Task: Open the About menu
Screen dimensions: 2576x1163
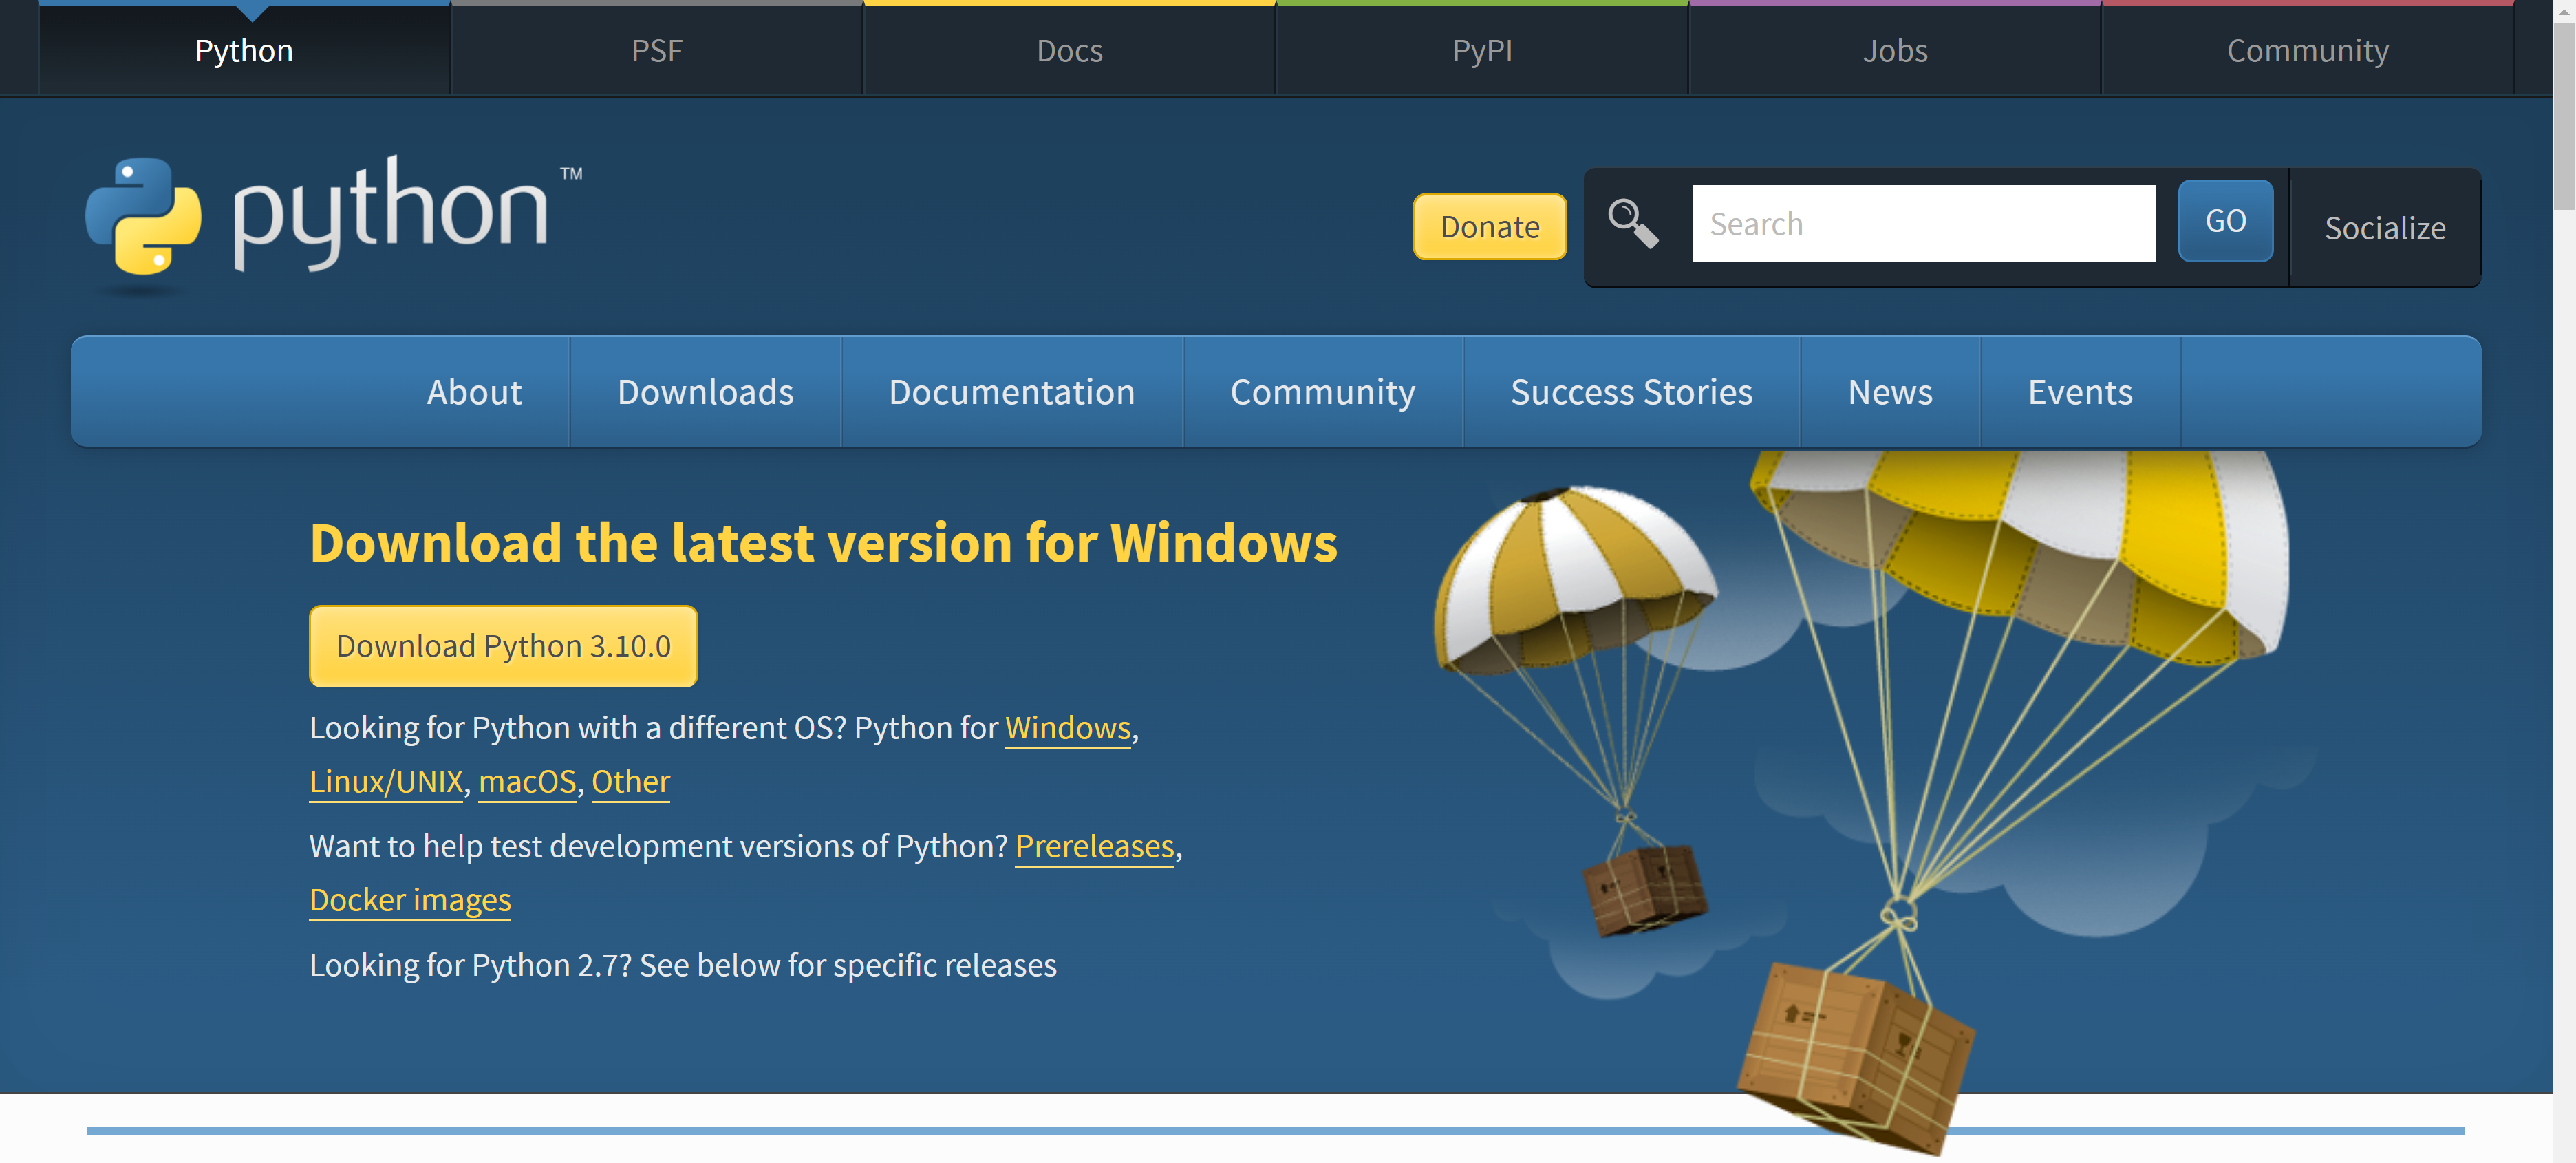Action: [474, 392]
